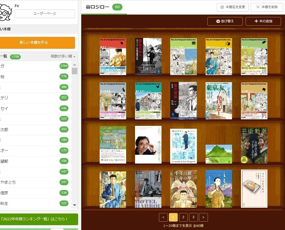Open the 芸術新潮 magazine cover
The width and height of the screenshot is (285, 230).
(254, 145)
